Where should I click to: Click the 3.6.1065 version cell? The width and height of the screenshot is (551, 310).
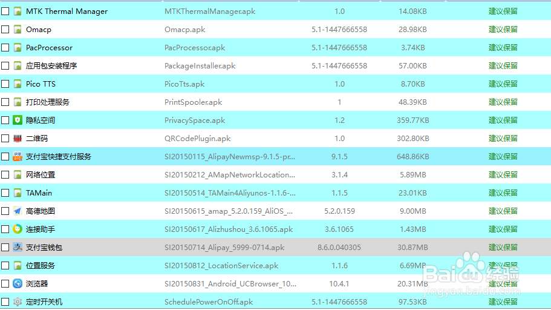339,229
